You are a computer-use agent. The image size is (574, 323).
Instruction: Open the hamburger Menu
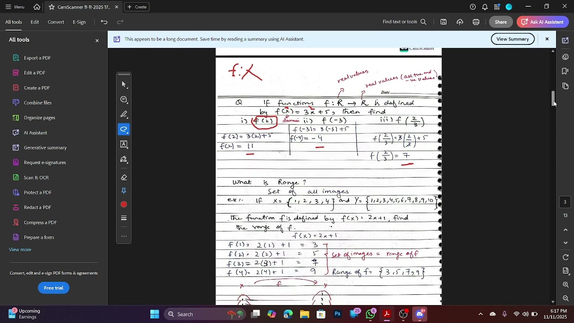[15, 7]
